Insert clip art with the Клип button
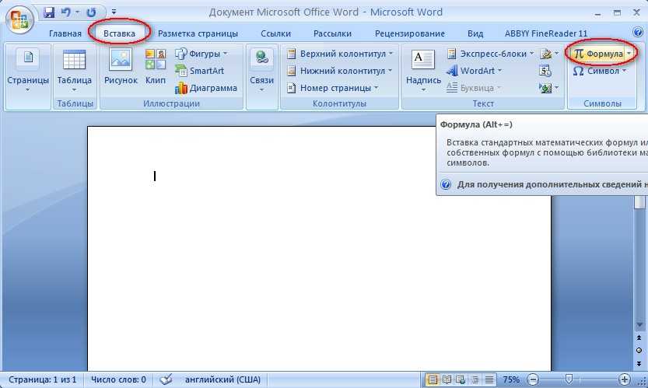This screenshot has width=648, height=388. (156, 67)
